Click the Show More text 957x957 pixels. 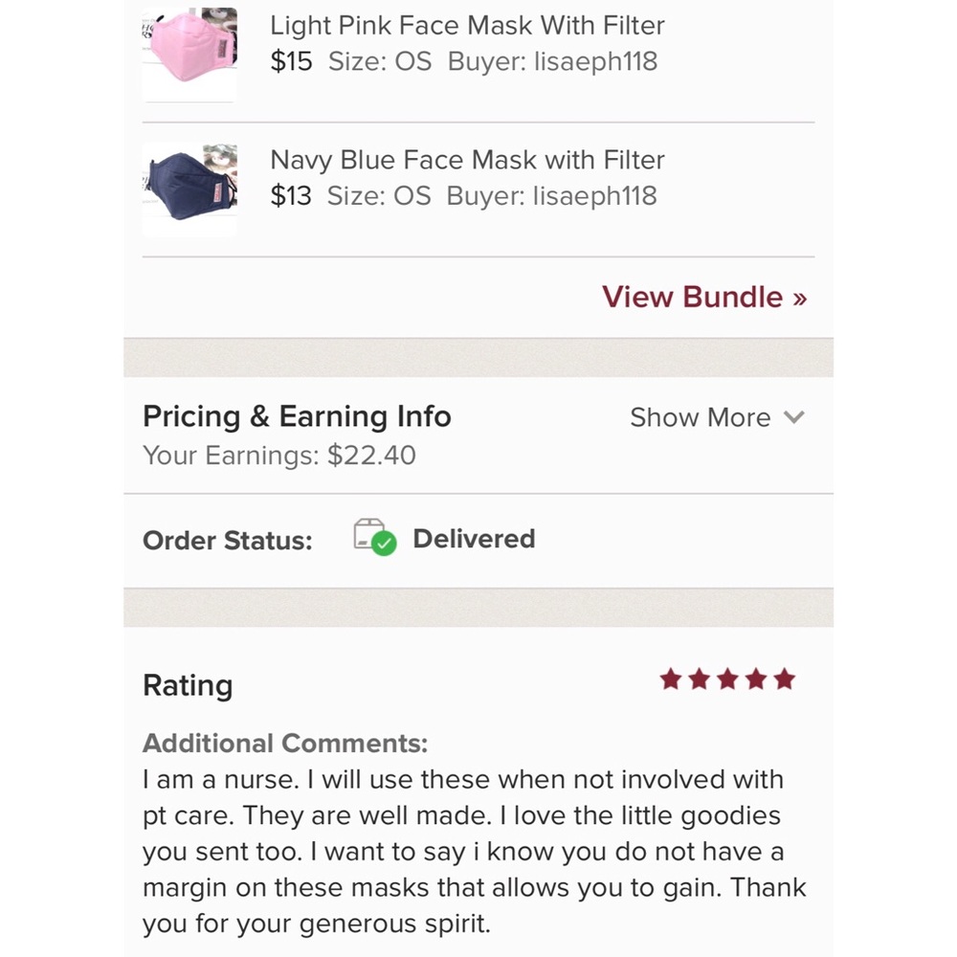click(x=700, y=417)
